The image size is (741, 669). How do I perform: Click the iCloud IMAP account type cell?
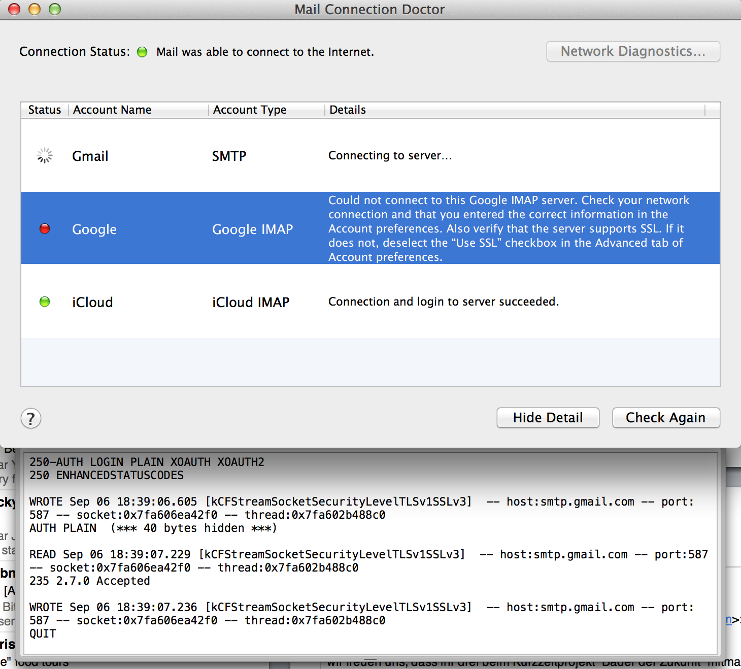(x=251, y=302)
